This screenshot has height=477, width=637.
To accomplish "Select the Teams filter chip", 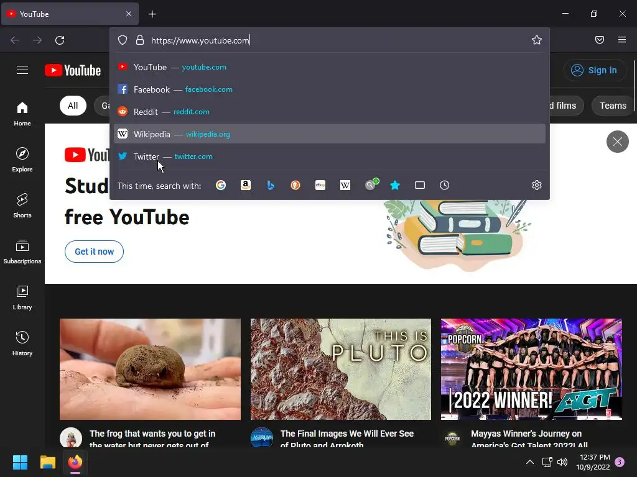I will (613, 106).
